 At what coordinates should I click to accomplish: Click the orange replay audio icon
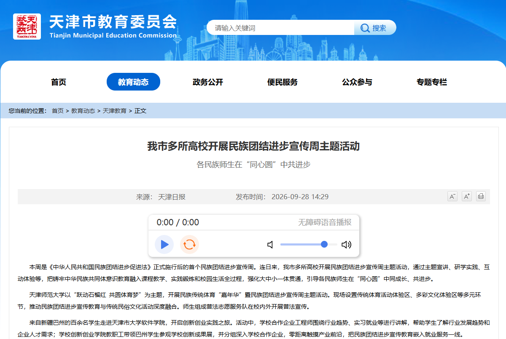[189, 244]
